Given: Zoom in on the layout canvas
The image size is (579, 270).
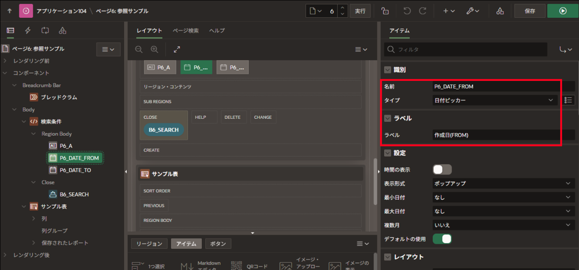Looking at the screenshot, I should [154, 50].
